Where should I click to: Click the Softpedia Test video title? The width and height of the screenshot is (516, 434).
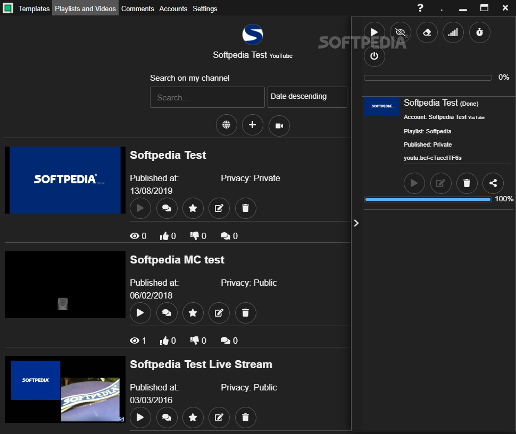(168, 155)
